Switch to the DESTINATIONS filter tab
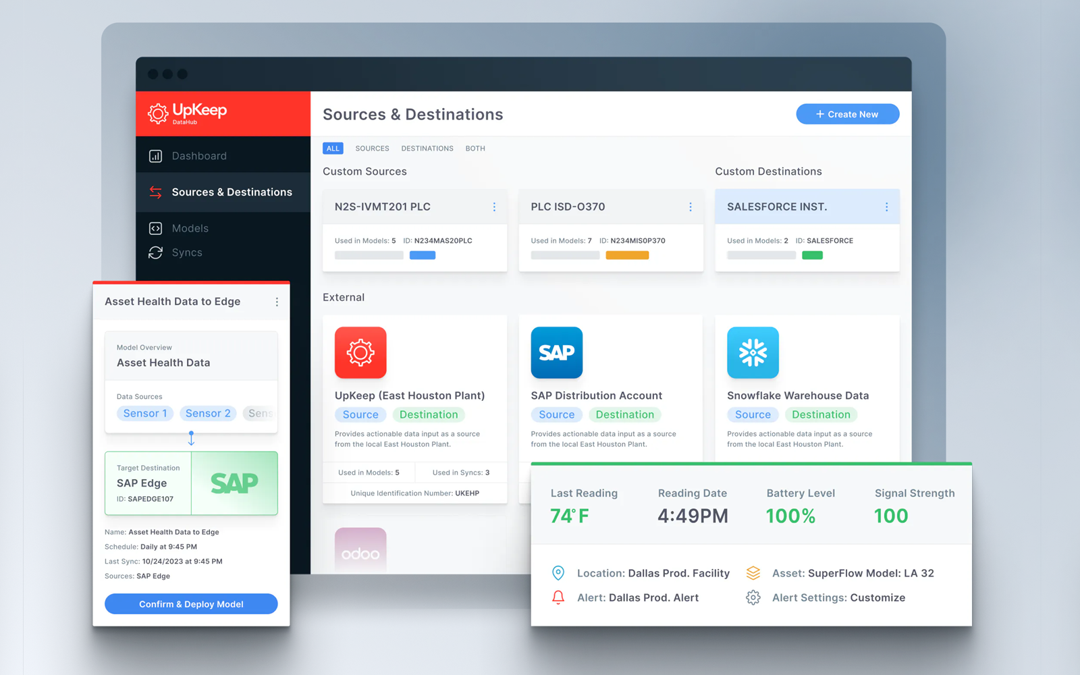This screenshot has width=1080, height=675. [427, 148]
